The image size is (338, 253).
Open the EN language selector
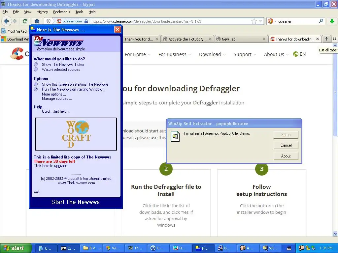(x=299, y=54)
